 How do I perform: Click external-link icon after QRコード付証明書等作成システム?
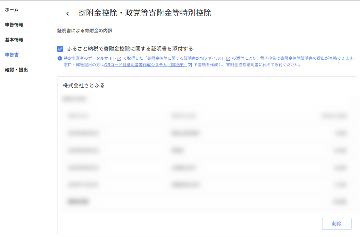pyautogui.click(x=190, y=65)
